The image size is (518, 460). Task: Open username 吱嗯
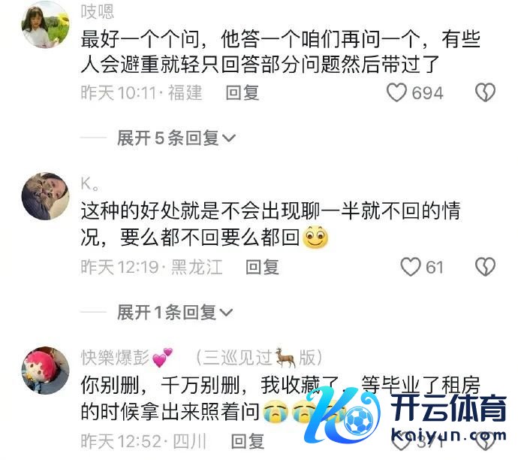tap(98, 12)
